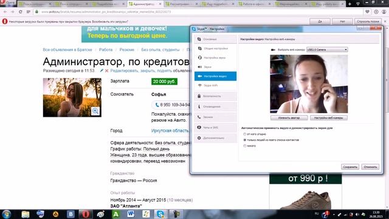Click Да on the downloads resume prompt
The height and width of the screenshot is (219, 389).
click(x=320, y=21)
